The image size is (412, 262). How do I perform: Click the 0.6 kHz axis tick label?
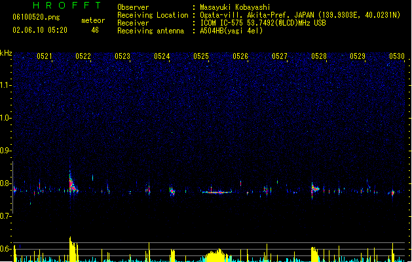(x=5, y=249)
